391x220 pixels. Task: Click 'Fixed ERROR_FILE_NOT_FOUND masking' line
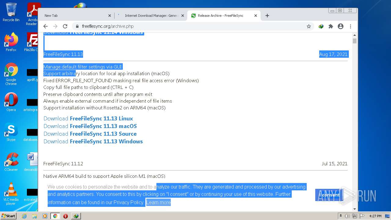[121, 81]
